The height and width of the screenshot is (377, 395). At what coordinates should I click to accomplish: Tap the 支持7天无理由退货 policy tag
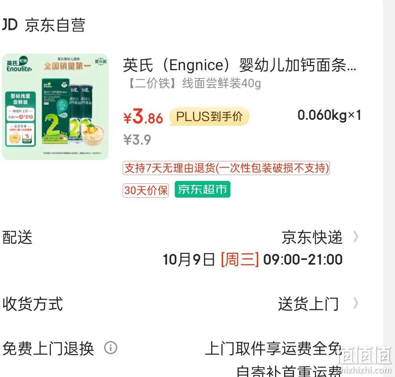pos(226,168)
